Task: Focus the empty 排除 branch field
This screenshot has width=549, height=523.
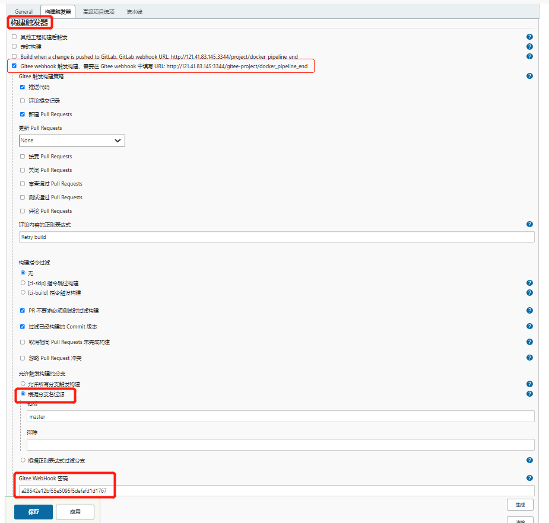Action: [x=281, y=445]
